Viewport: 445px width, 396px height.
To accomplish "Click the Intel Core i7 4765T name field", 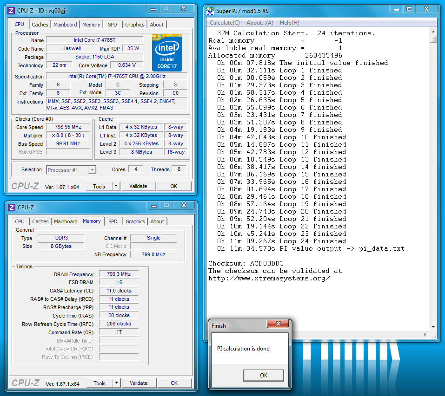I will [94, 40].
